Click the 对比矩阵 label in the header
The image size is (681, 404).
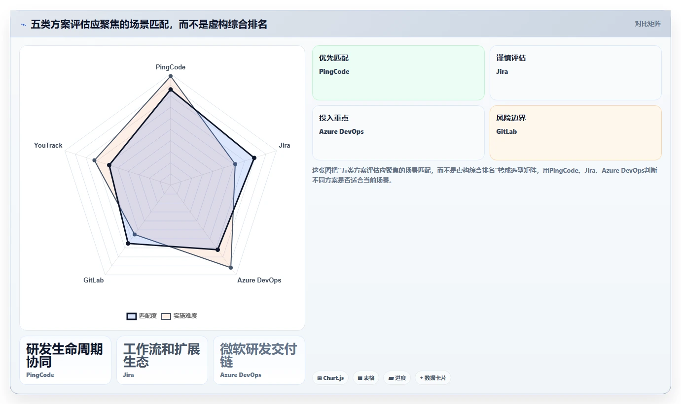pyautogui.click(x=647, y=24)
